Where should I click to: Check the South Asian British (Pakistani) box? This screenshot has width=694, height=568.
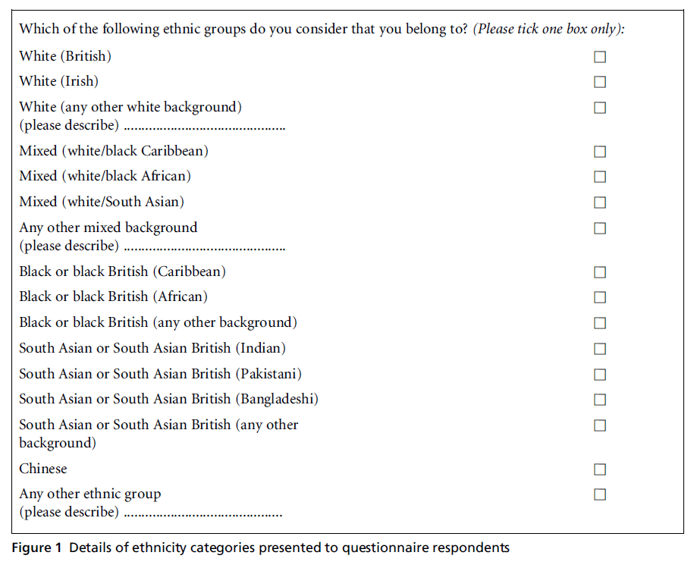(x=600, y=375)
